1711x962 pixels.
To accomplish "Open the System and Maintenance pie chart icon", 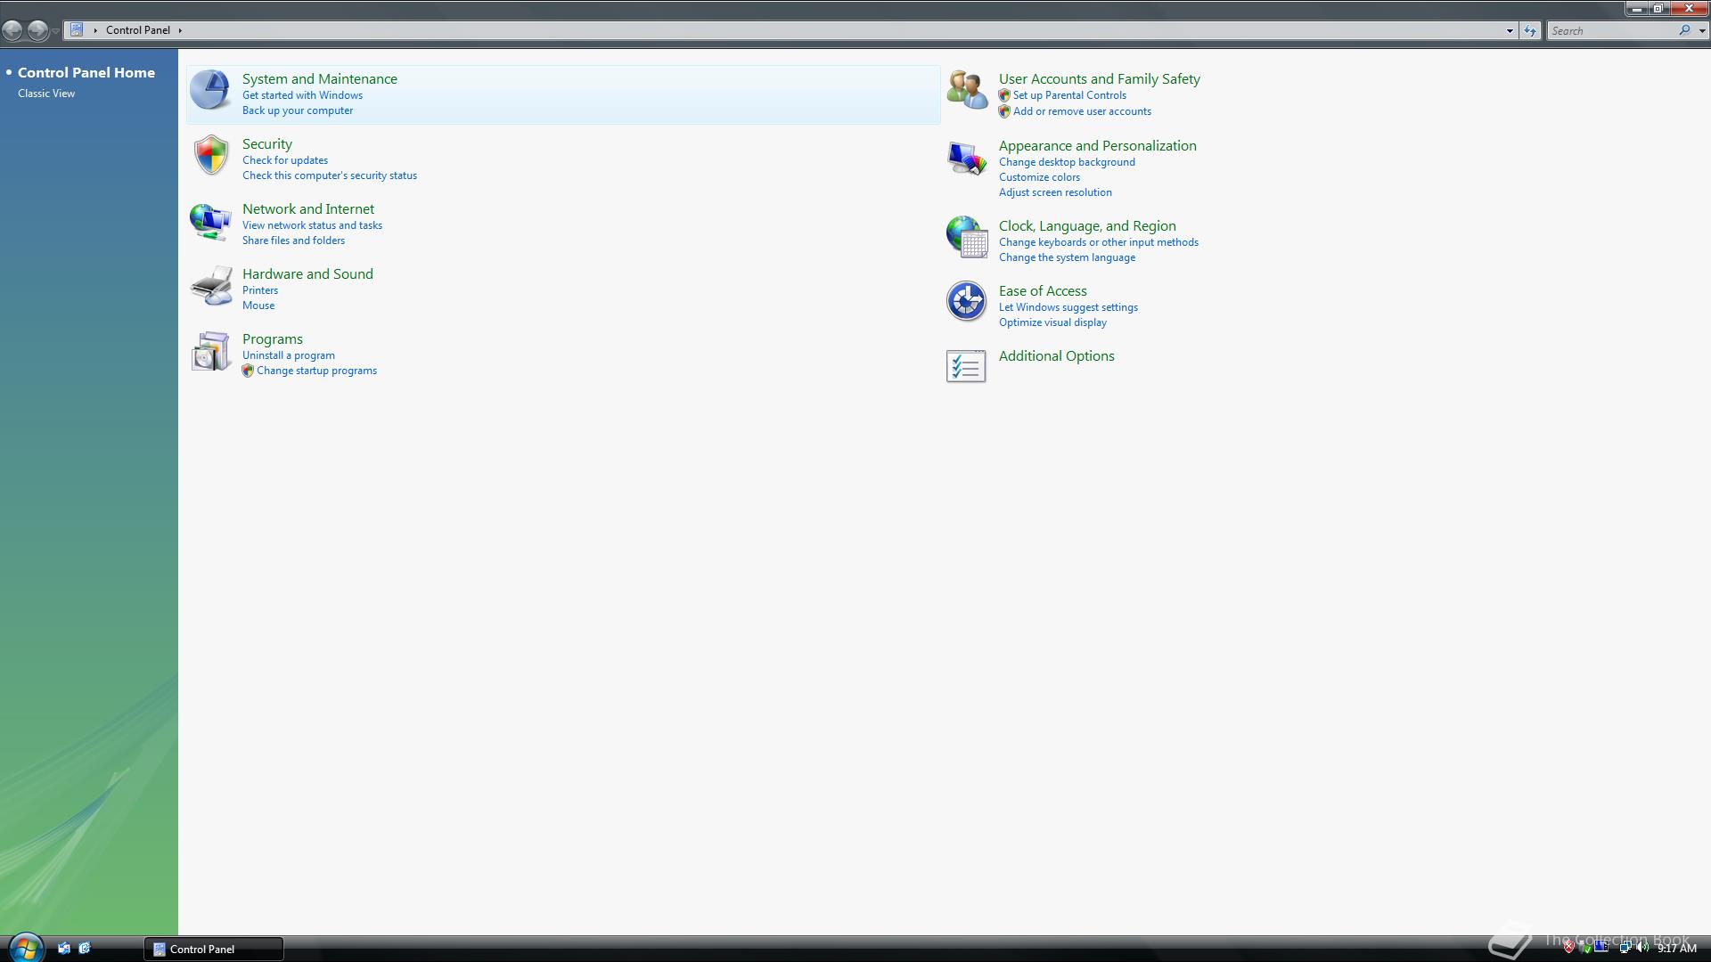I will click(210, 90).
